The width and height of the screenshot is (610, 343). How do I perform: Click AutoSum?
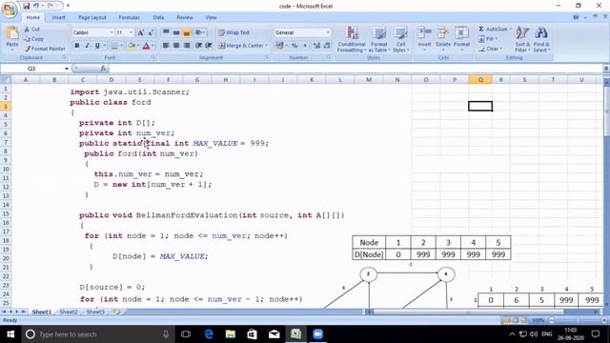[x=493, y=30]
